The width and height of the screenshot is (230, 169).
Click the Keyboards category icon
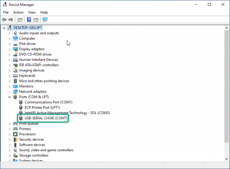[x=15, y=76]
